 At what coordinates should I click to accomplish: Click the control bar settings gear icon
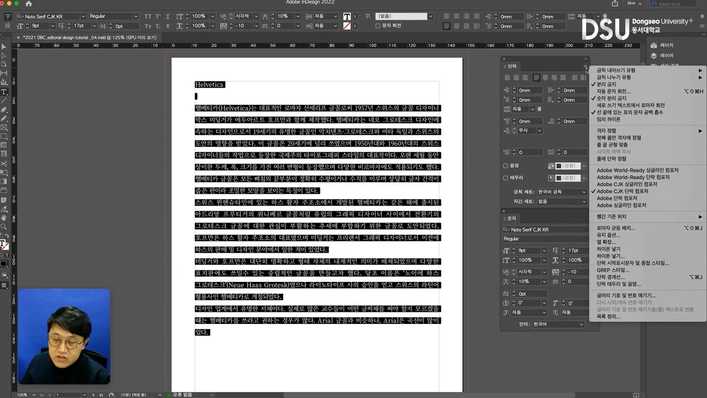tap(703, 17)
